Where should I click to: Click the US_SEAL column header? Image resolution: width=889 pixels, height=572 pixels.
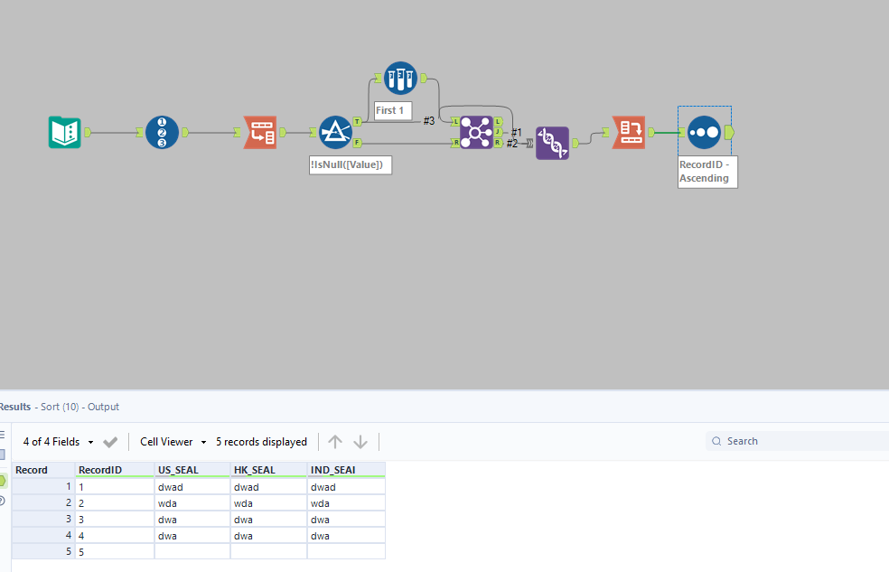click(x=192, y=470)
